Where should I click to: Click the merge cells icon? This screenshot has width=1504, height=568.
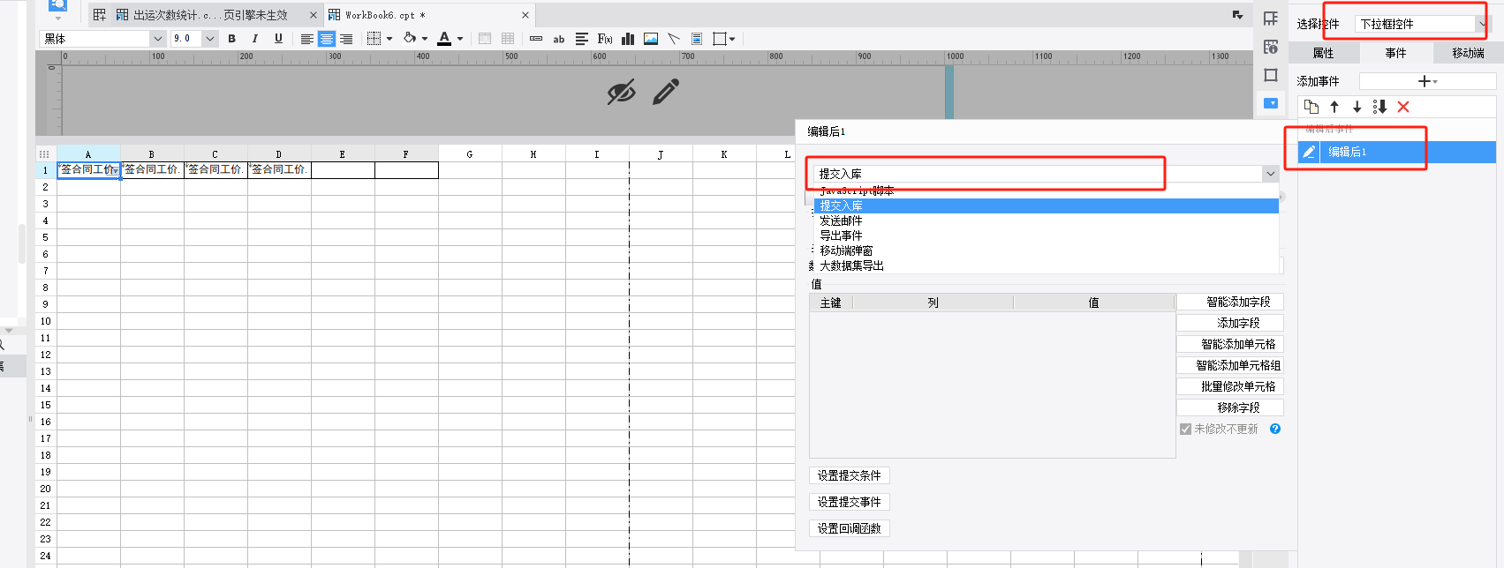pos(485,39)
